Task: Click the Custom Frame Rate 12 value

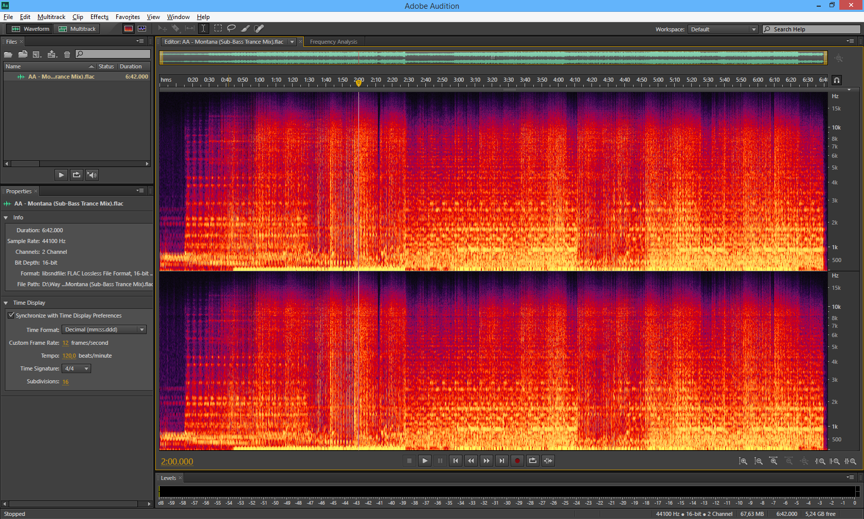Action: (x=65, y=343)
